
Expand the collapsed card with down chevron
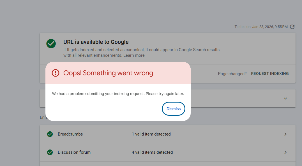pyautogui.click(x=285, y=98)
